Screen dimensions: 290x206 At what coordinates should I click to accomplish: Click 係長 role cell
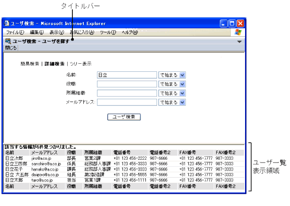(x=71, y=164)
